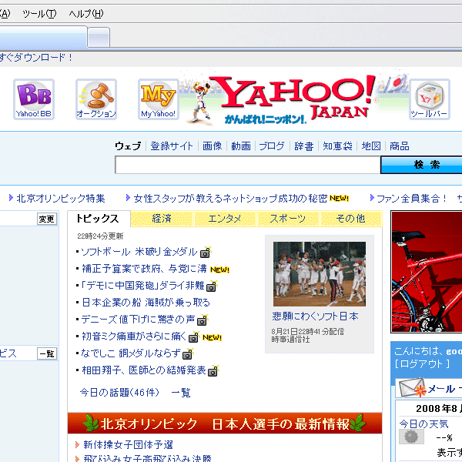The width and height of the screenshot is (462, 462).
Task: Select ブログ search category
Action: [x=272, y=146]
